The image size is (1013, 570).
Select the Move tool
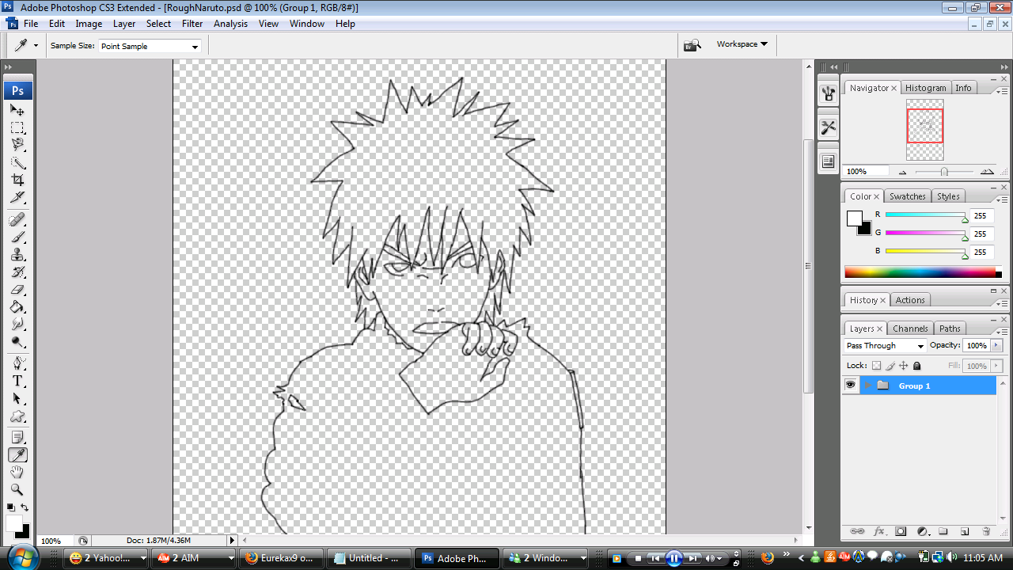point(17,110)
